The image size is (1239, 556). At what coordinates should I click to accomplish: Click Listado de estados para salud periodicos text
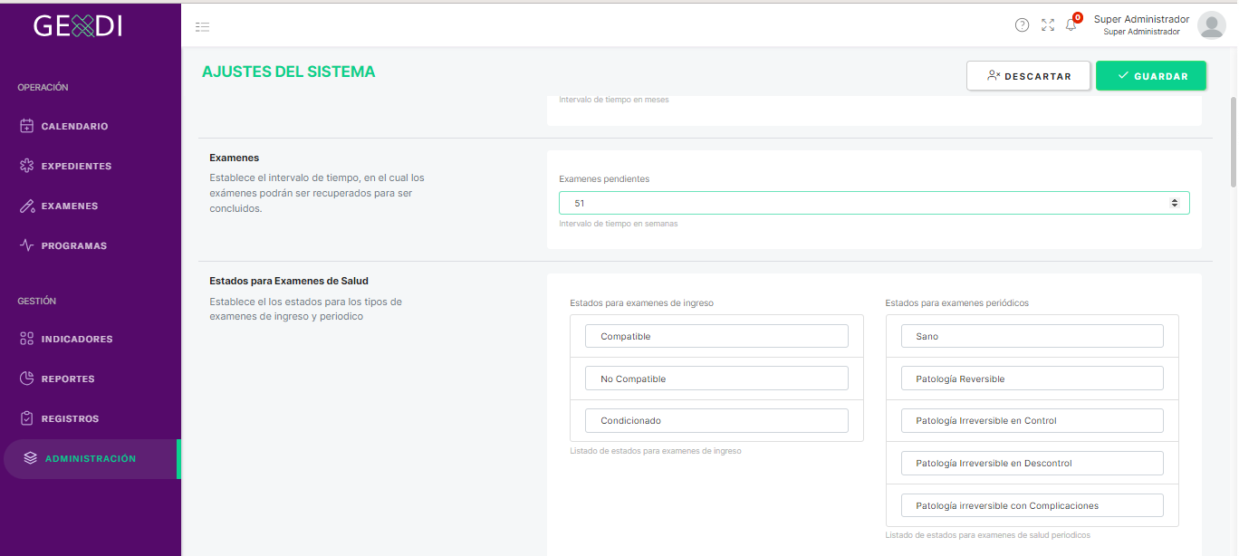pos(988,535)
